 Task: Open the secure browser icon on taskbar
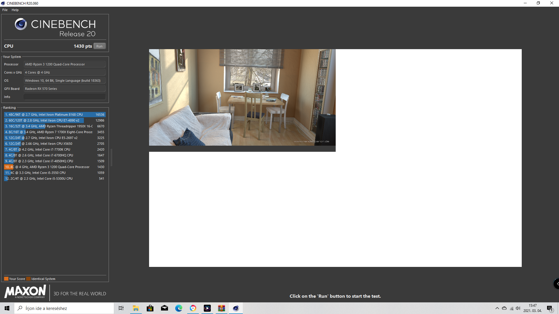193,308
